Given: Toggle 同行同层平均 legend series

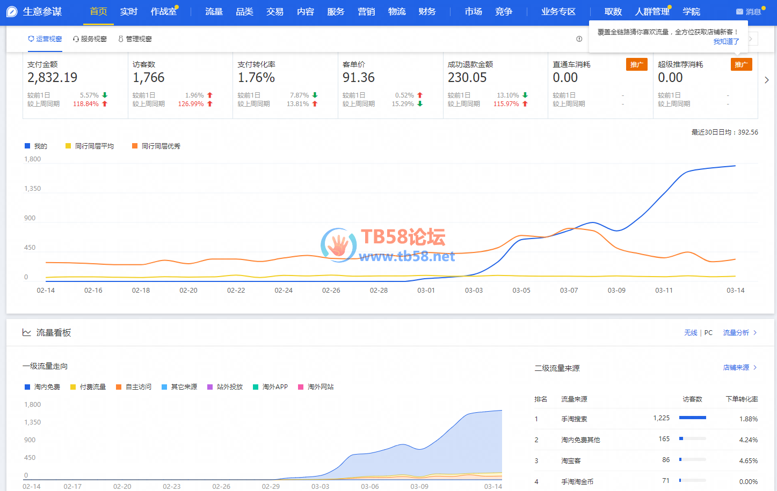Looking at the screenshot, I should pyautogui.click(x=89, y=146).
